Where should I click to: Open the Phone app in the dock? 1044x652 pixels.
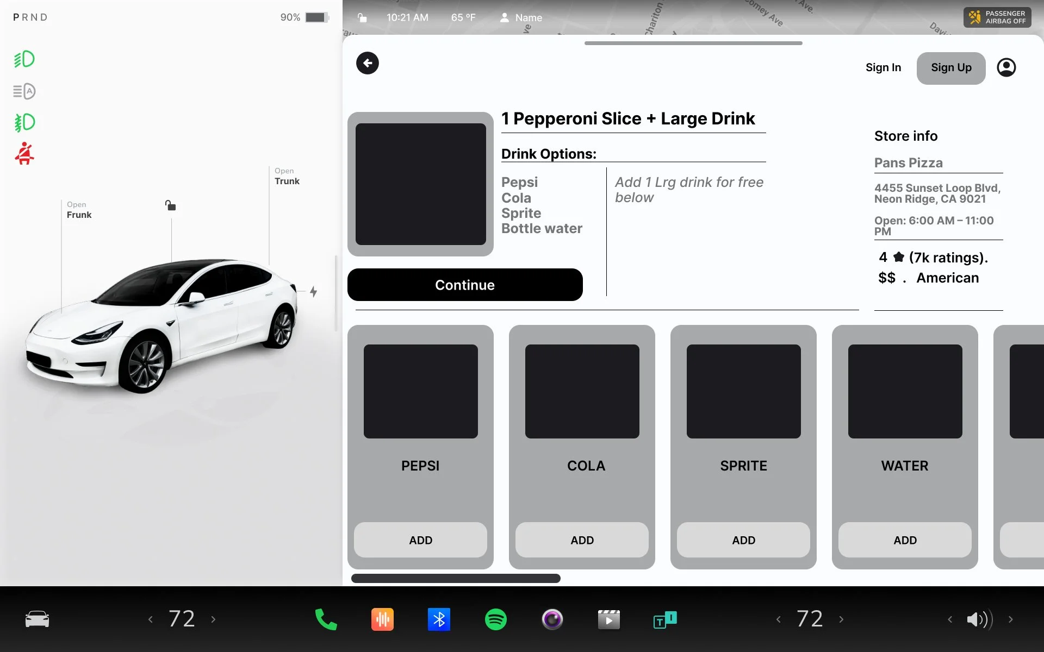tap(326, 619)
